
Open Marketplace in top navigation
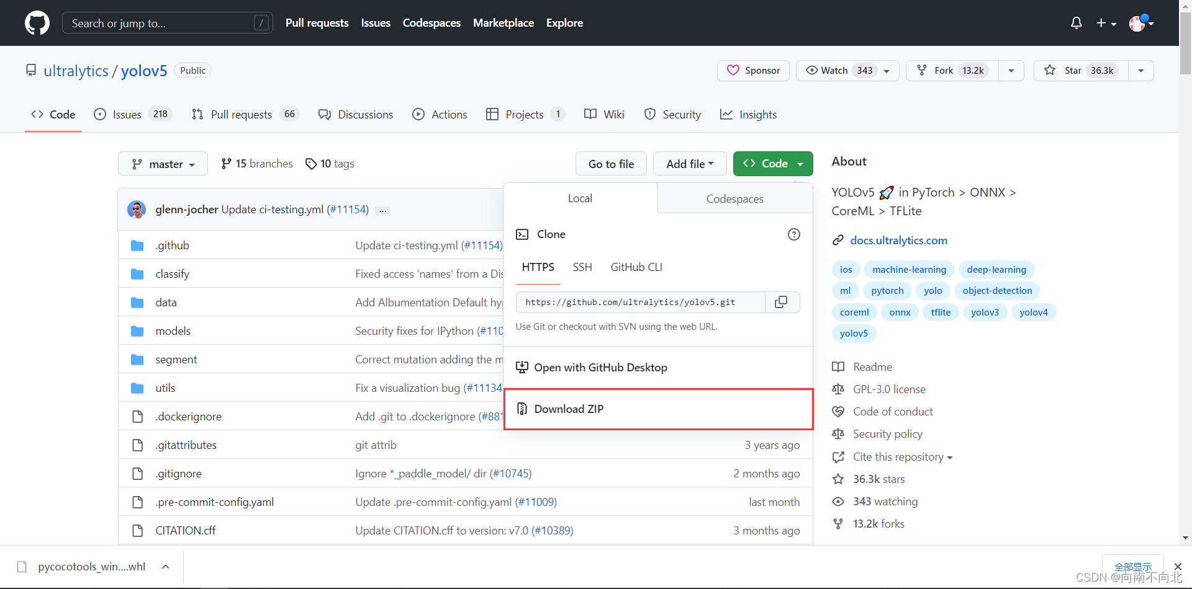(x=503, y=23)
